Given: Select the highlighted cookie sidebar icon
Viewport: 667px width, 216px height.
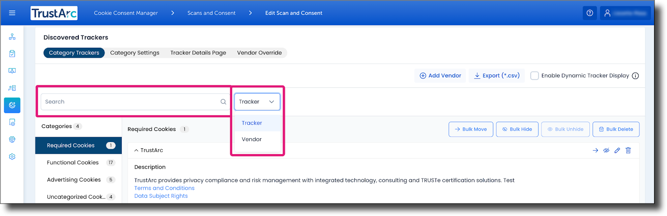Looking at the screenshot, I should (x=12, y=105).
